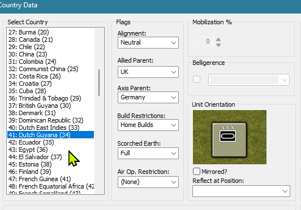Select '47: French Guinea (41)' entry

coord(51,179)
